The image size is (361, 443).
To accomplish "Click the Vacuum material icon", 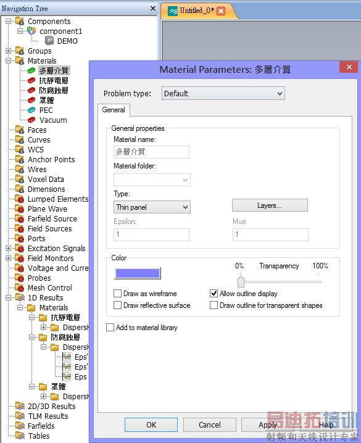I will click(x=31, y=120).
